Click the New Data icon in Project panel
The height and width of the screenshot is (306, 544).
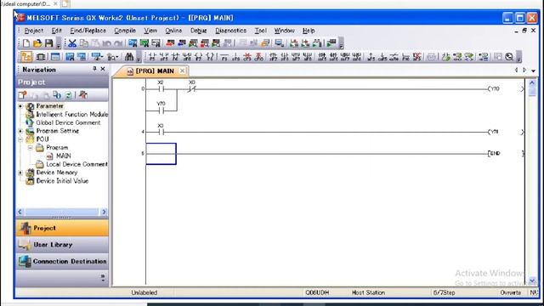23,94
